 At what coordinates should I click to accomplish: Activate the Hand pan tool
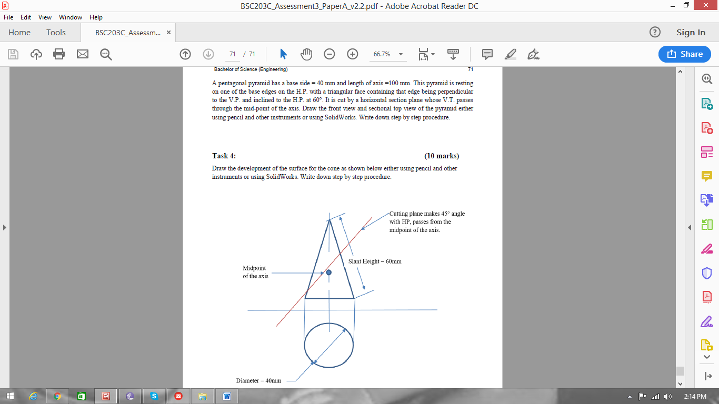point(306,54)
